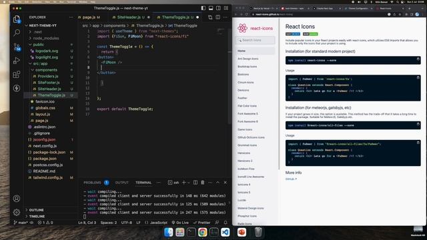
Task: Click the open changes icon in editor toolbar
Action: coord(210,17)
